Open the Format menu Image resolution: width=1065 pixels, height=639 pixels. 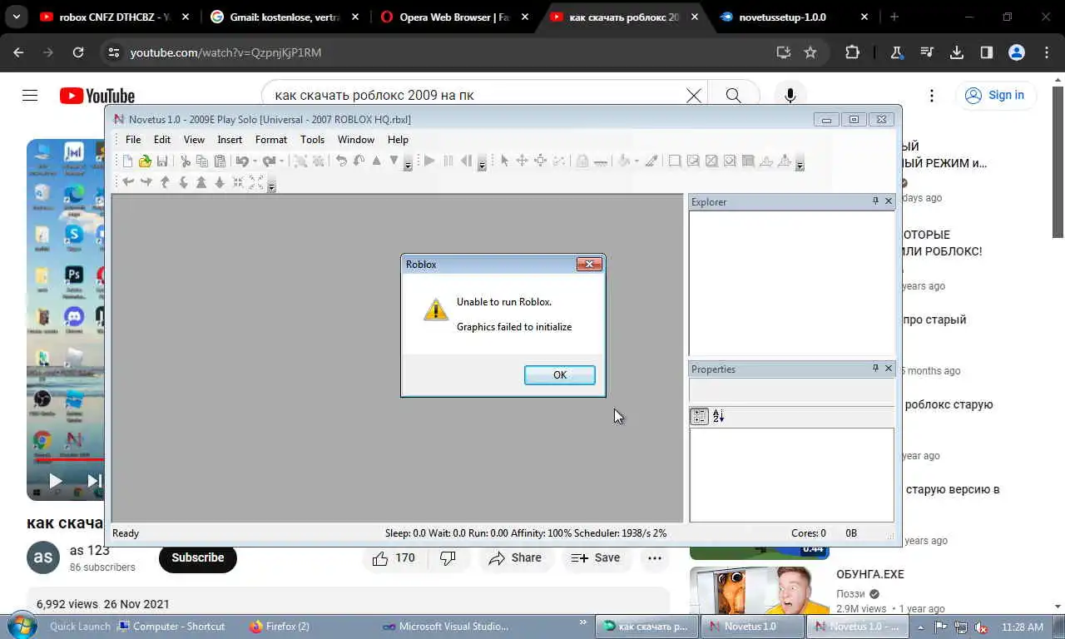coord(271,140)
